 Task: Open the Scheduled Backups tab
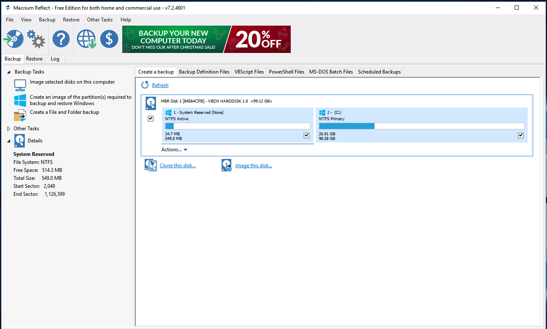pos(379,72)
